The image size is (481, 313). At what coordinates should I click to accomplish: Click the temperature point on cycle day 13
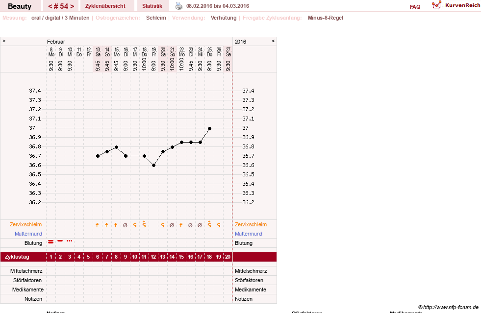click(x=163, y=152)
